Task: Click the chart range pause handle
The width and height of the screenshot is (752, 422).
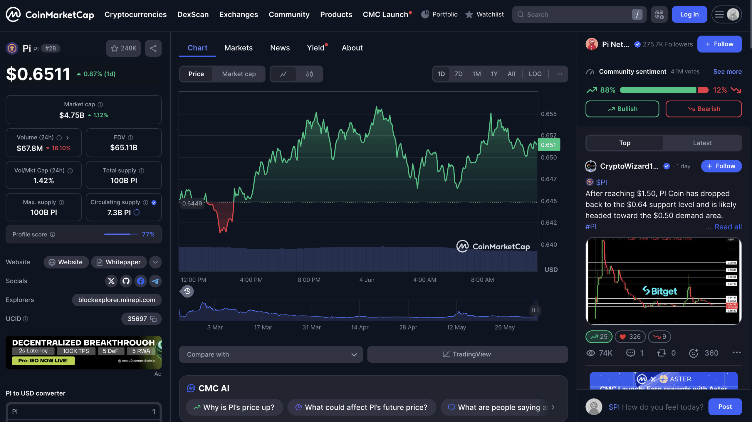Action: coord(535,310)
